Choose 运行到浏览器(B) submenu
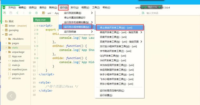Image resolution: width=200 pixels, height=105 pixels. (x=77, y=13)
